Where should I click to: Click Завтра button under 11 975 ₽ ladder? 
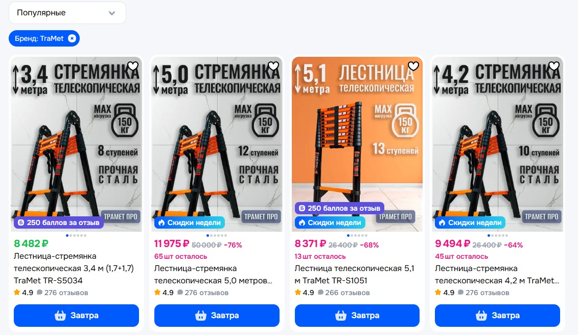(217, 316)
